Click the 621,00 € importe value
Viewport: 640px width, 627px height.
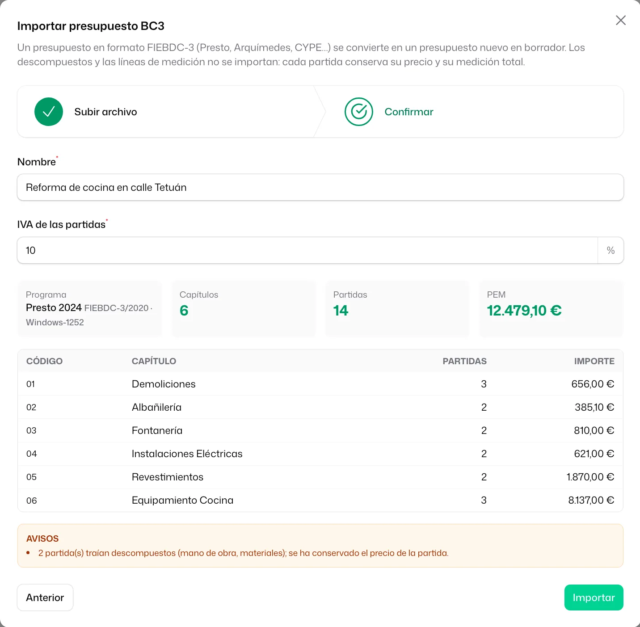(594, 454)
